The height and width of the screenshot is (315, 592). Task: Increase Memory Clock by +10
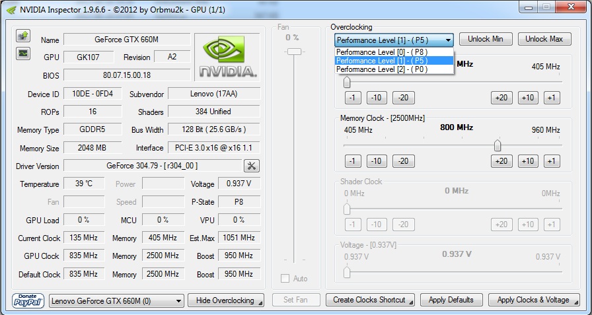tap(528, 161)
